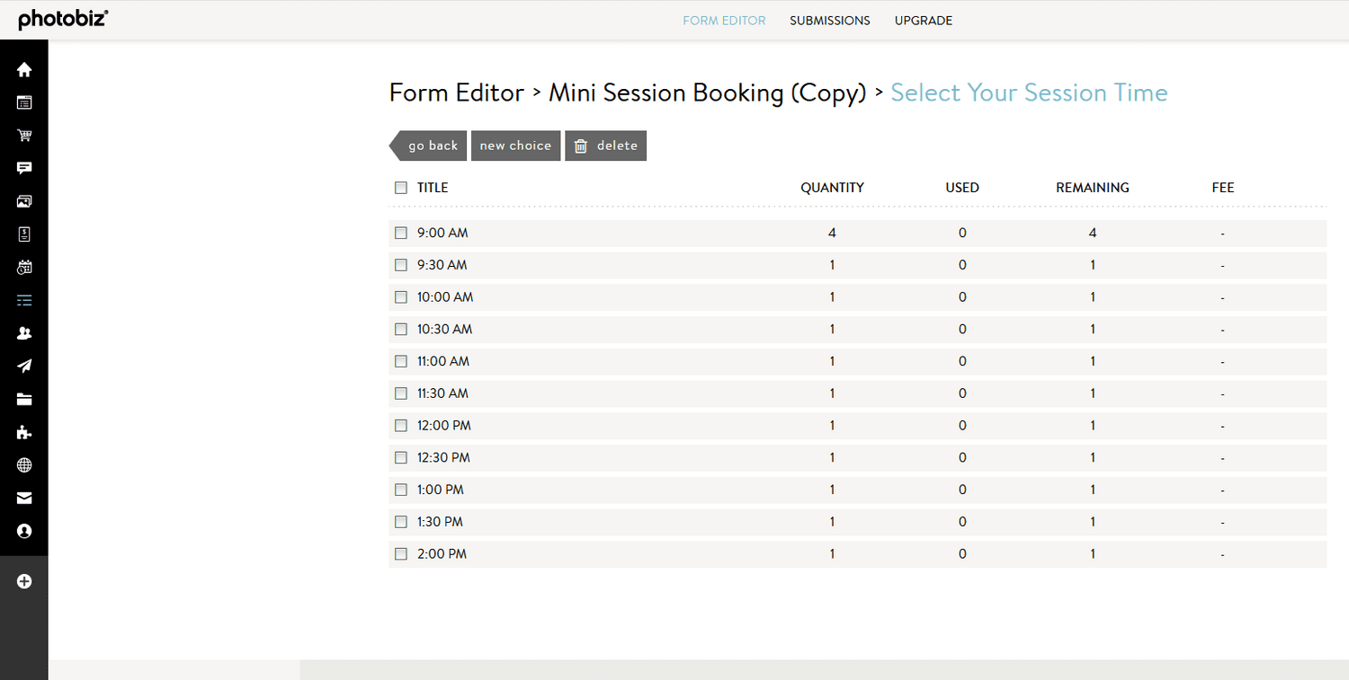This screenshot has width=1349, height=680.
Task: Select the Forms list icon in sidebar
Action: coord(23,300)
